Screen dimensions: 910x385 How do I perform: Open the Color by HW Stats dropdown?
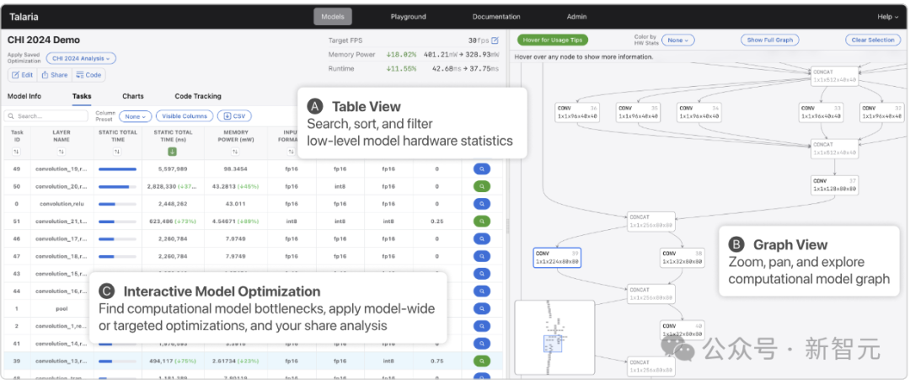pyautogui.click(x=677, y=40)
